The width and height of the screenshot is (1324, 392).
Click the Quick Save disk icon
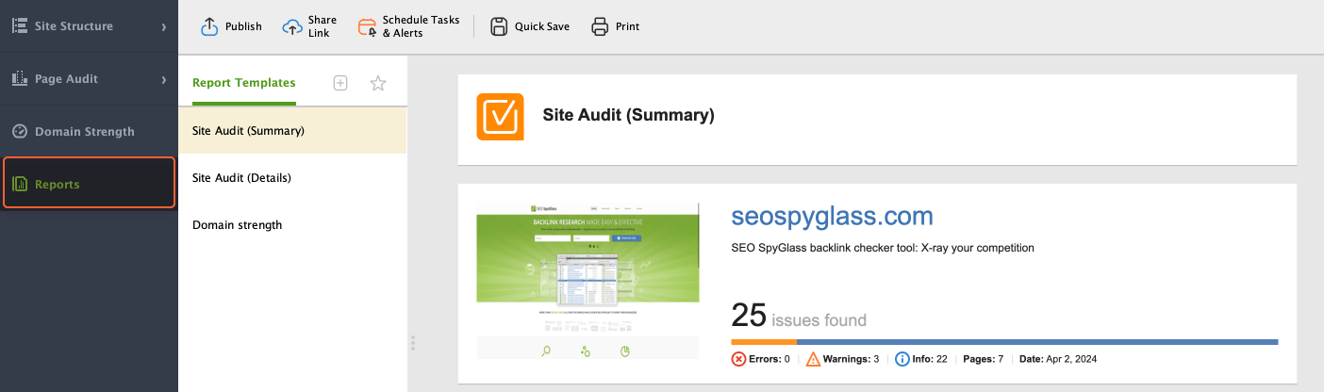(500, 26)
